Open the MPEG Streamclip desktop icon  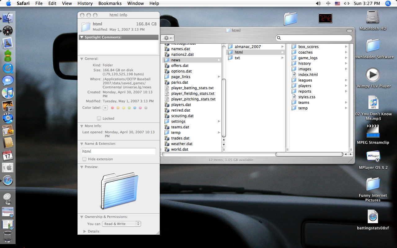(373, 131)
